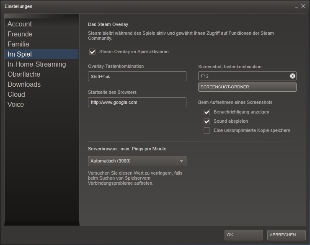310x245 pixels.
Task: Click the Overlay-Tastenkombination Shift+Tab field
Action: [137, 76]
